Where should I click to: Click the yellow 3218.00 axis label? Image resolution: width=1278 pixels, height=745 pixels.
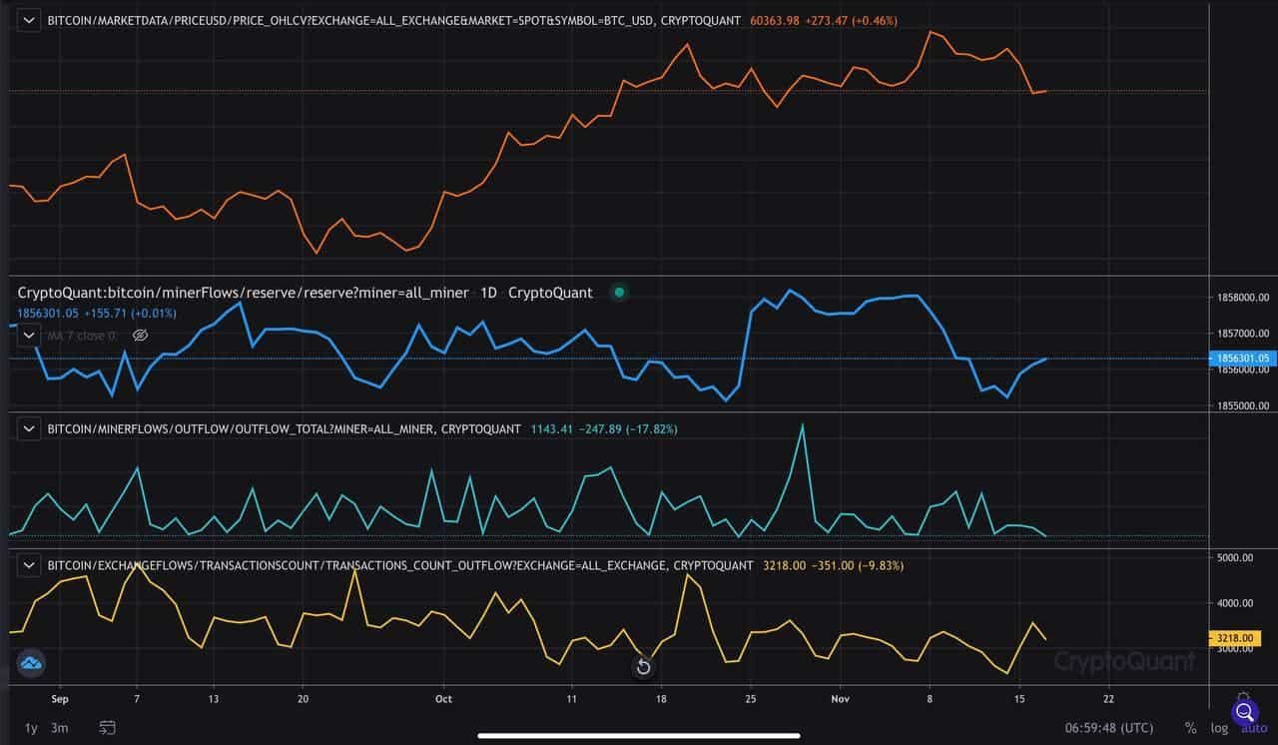[1237, 637]
